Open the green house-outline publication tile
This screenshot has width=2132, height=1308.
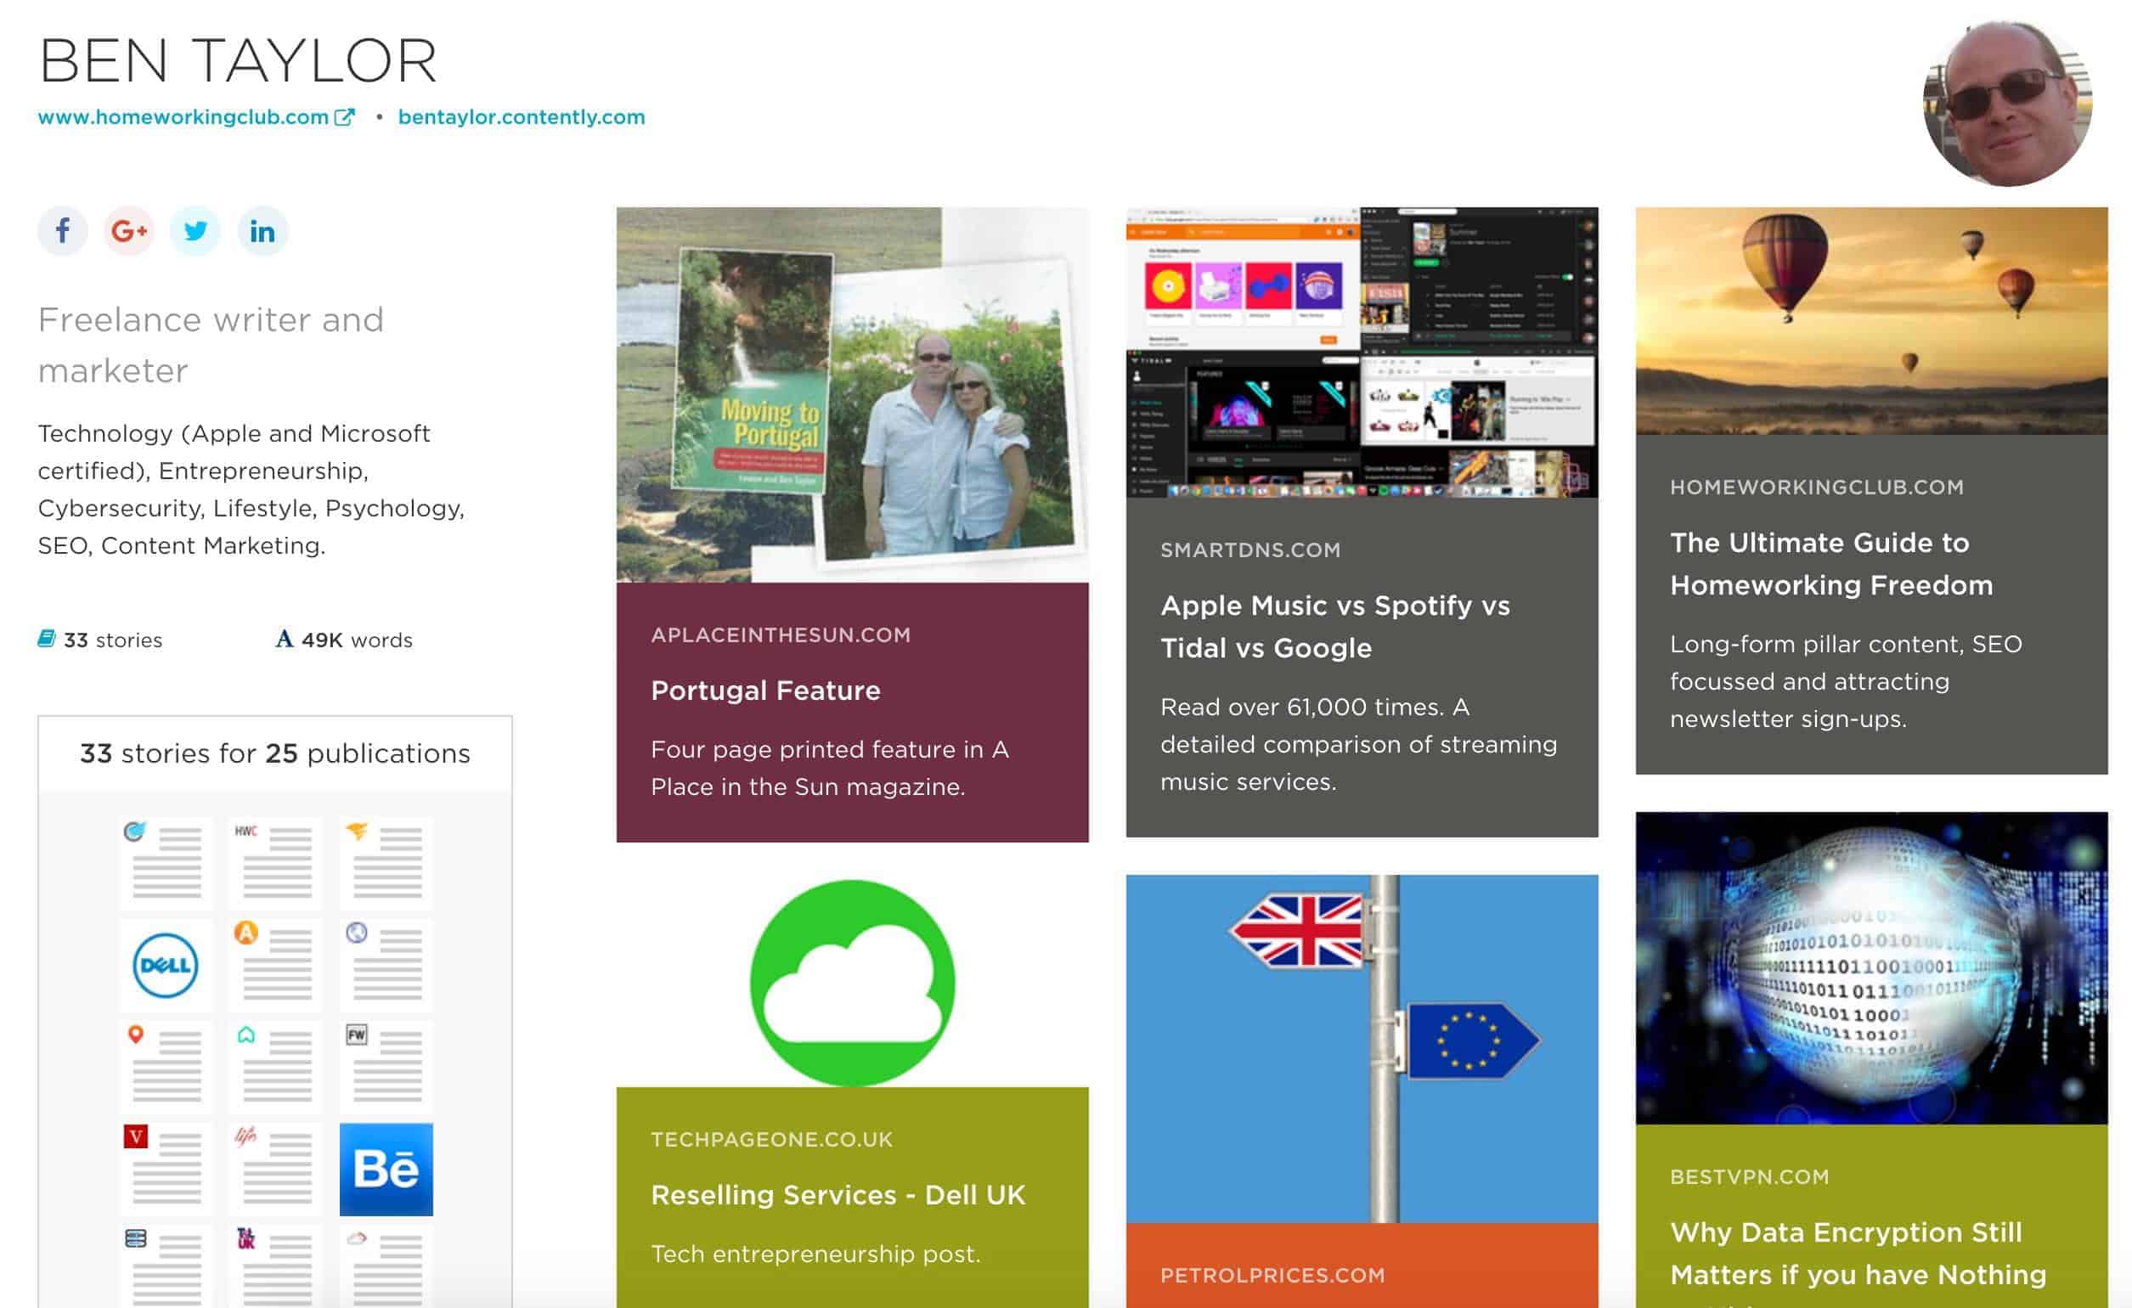coord(276,1067)
